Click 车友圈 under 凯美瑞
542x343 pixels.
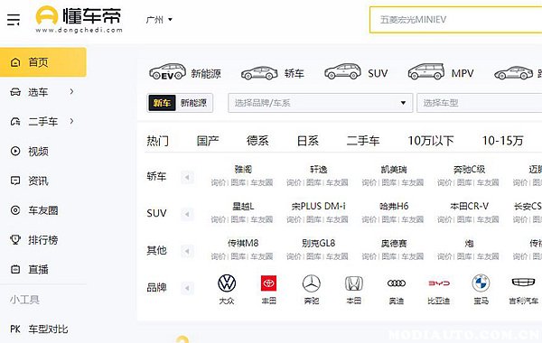pyautogui.click(x=413, y=182)
